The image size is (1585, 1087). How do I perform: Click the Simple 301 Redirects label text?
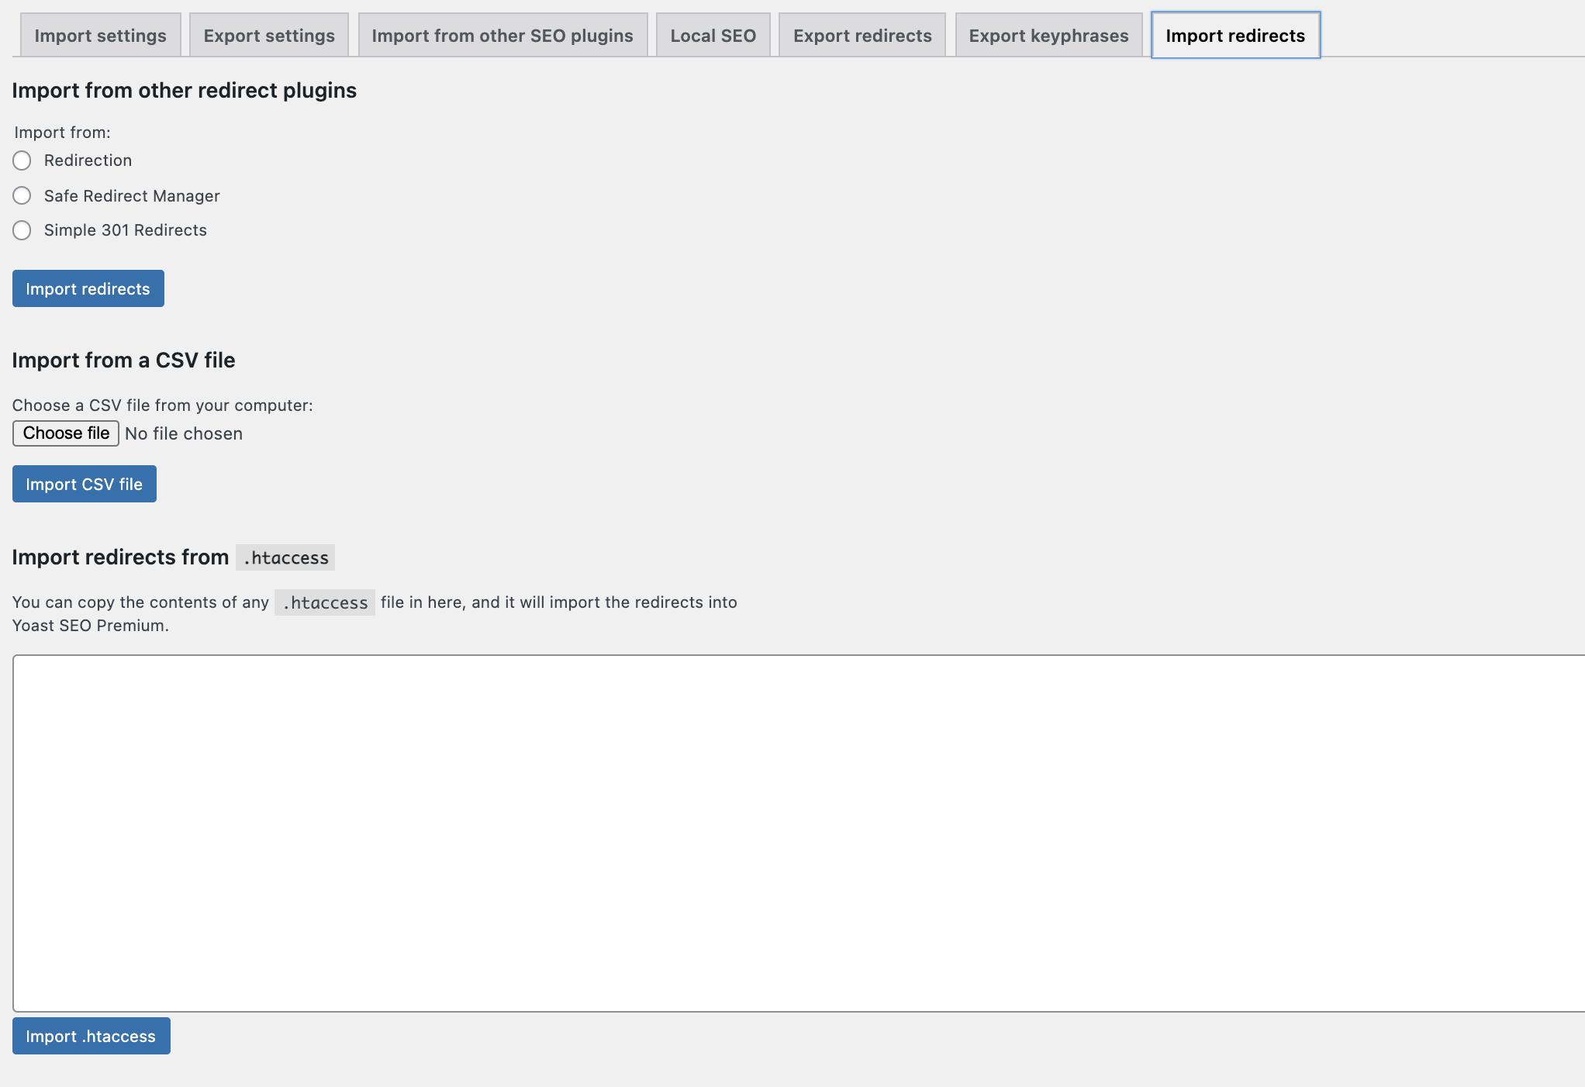click(125, 230)
